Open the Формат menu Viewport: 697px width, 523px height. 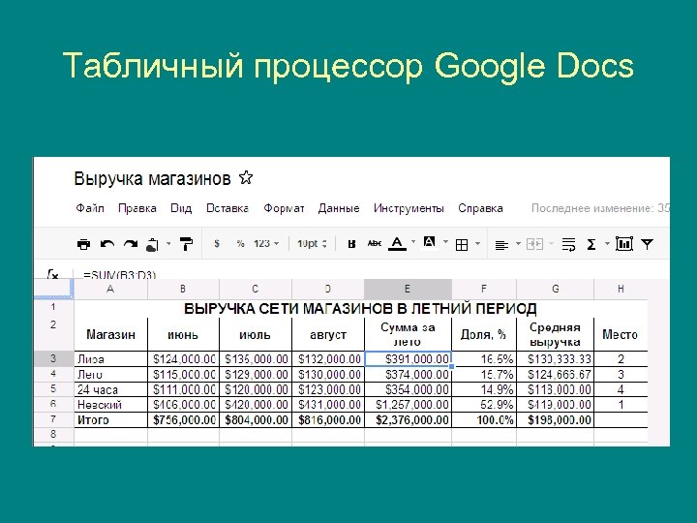click(284, 208)
